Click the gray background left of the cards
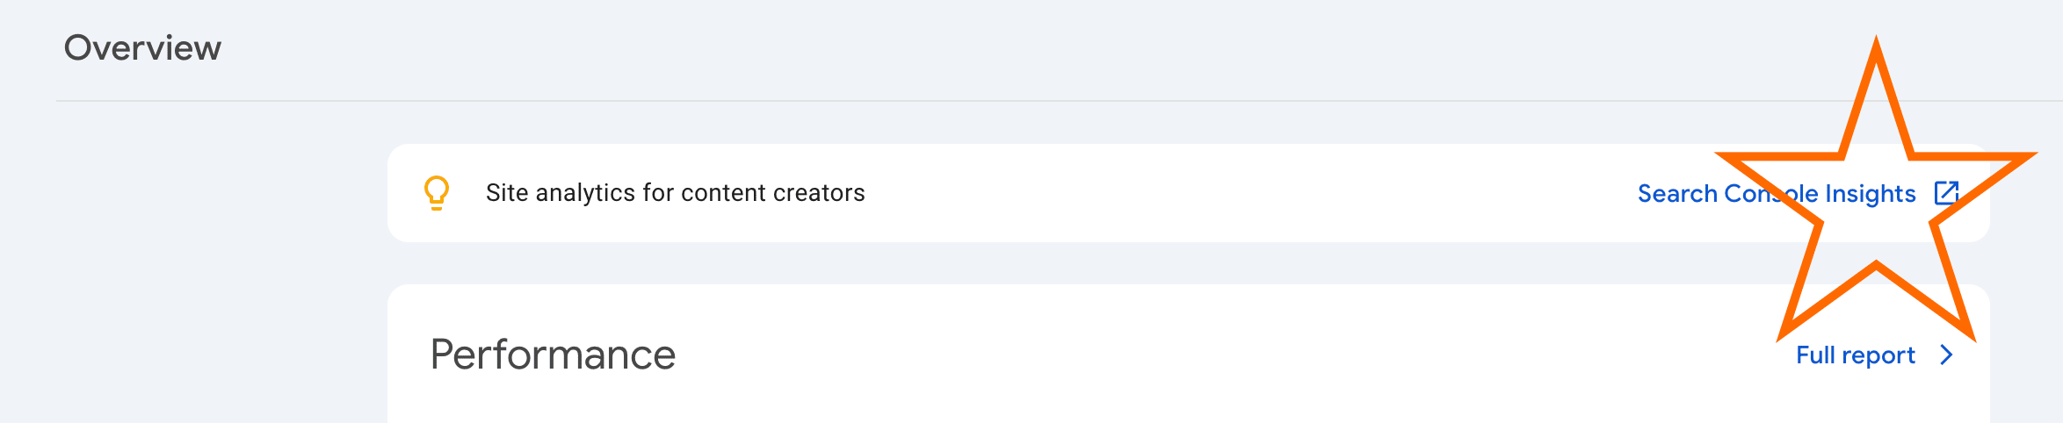Image resolution: width=2063 pixels, height=423 pixels. 220,263
